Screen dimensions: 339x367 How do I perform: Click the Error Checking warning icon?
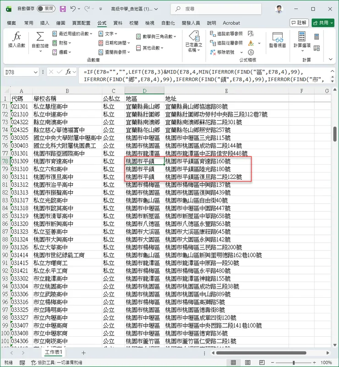(x=251, y=43)
